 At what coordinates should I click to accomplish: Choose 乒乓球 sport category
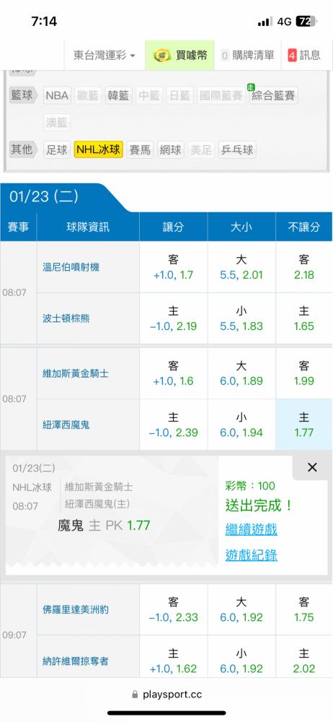(237, 149)
